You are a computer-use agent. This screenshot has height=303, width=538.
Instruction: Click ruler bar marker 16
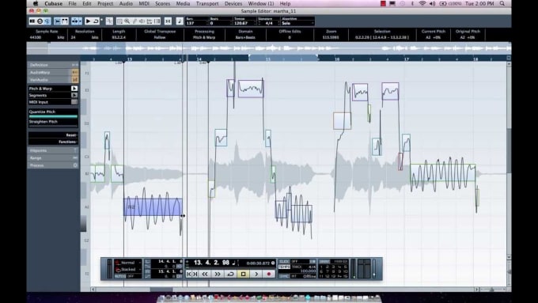(337, 59)
